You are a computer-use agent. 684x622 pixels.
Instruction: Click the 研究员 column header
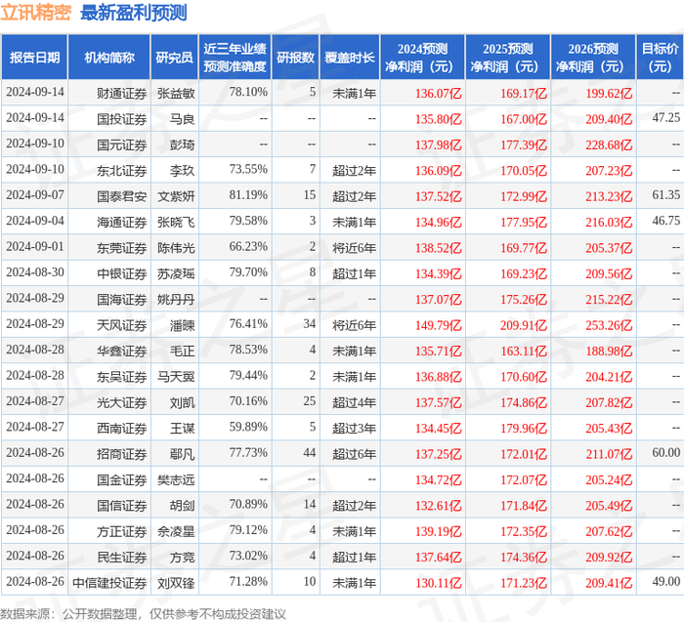click(x=175, y=58)
